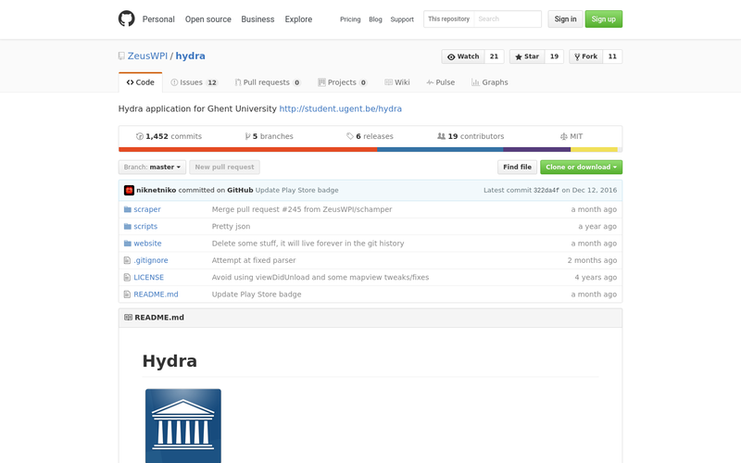Click niknetniko's avatar image
Screen dimensions: 741x463
pos(129,191)
